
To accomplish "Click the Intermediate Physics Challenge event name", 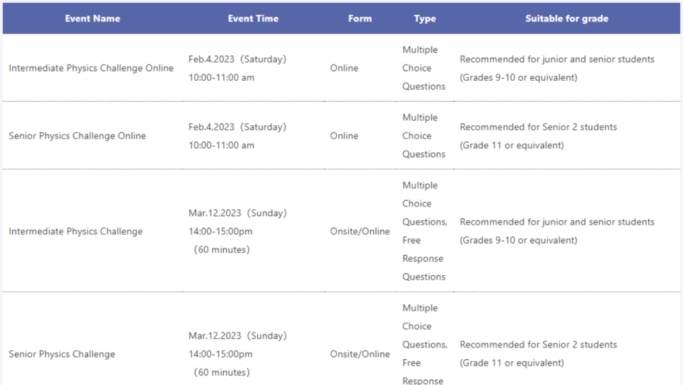I will pyautogui.click(x=76, y=232).
